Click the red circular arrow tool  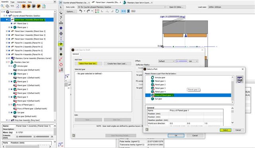point(61,65)
